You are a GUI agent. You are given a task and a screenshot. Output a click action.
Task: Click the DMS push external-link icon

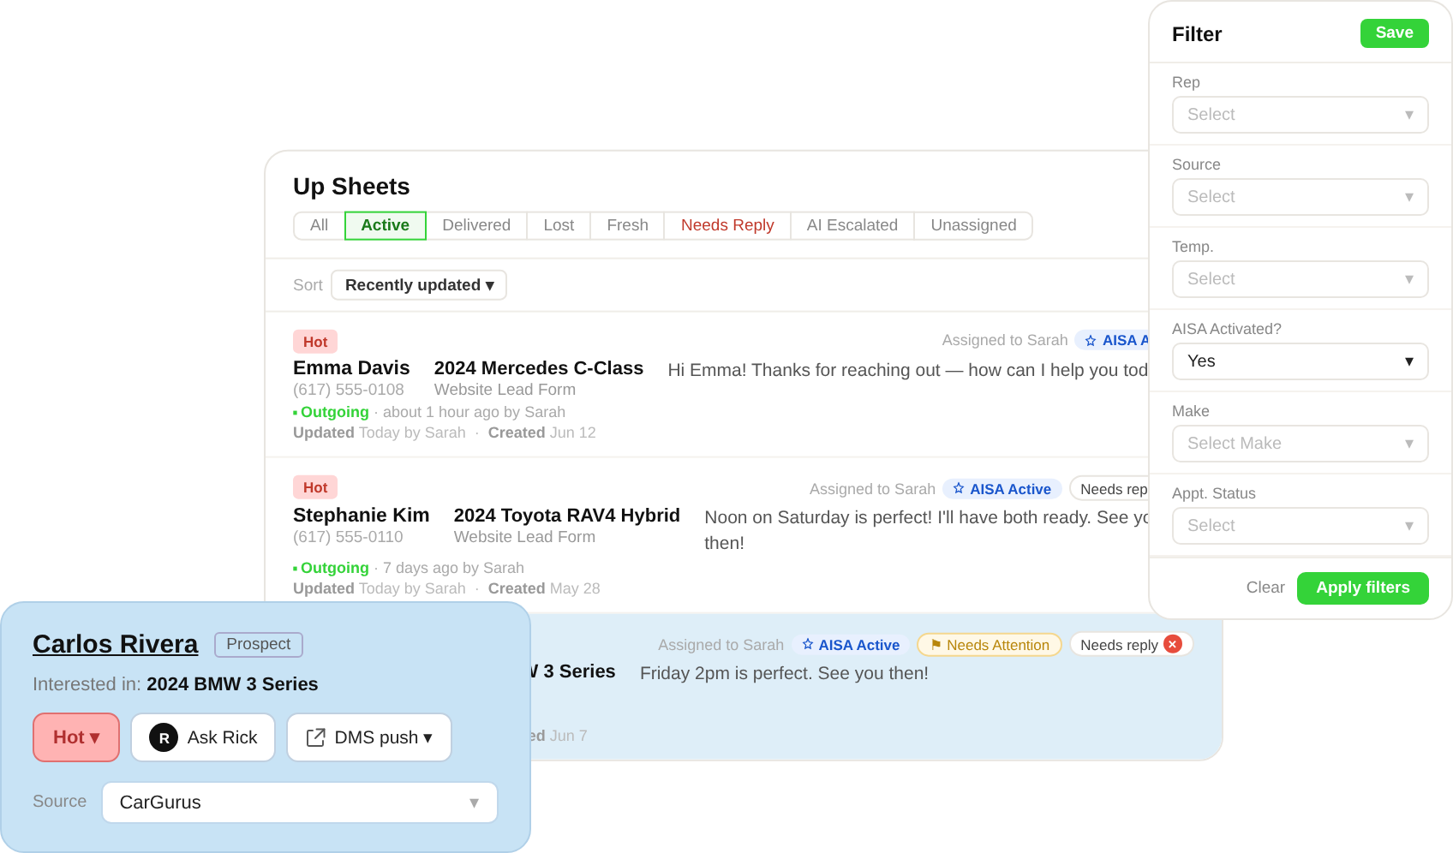(315, 737)
